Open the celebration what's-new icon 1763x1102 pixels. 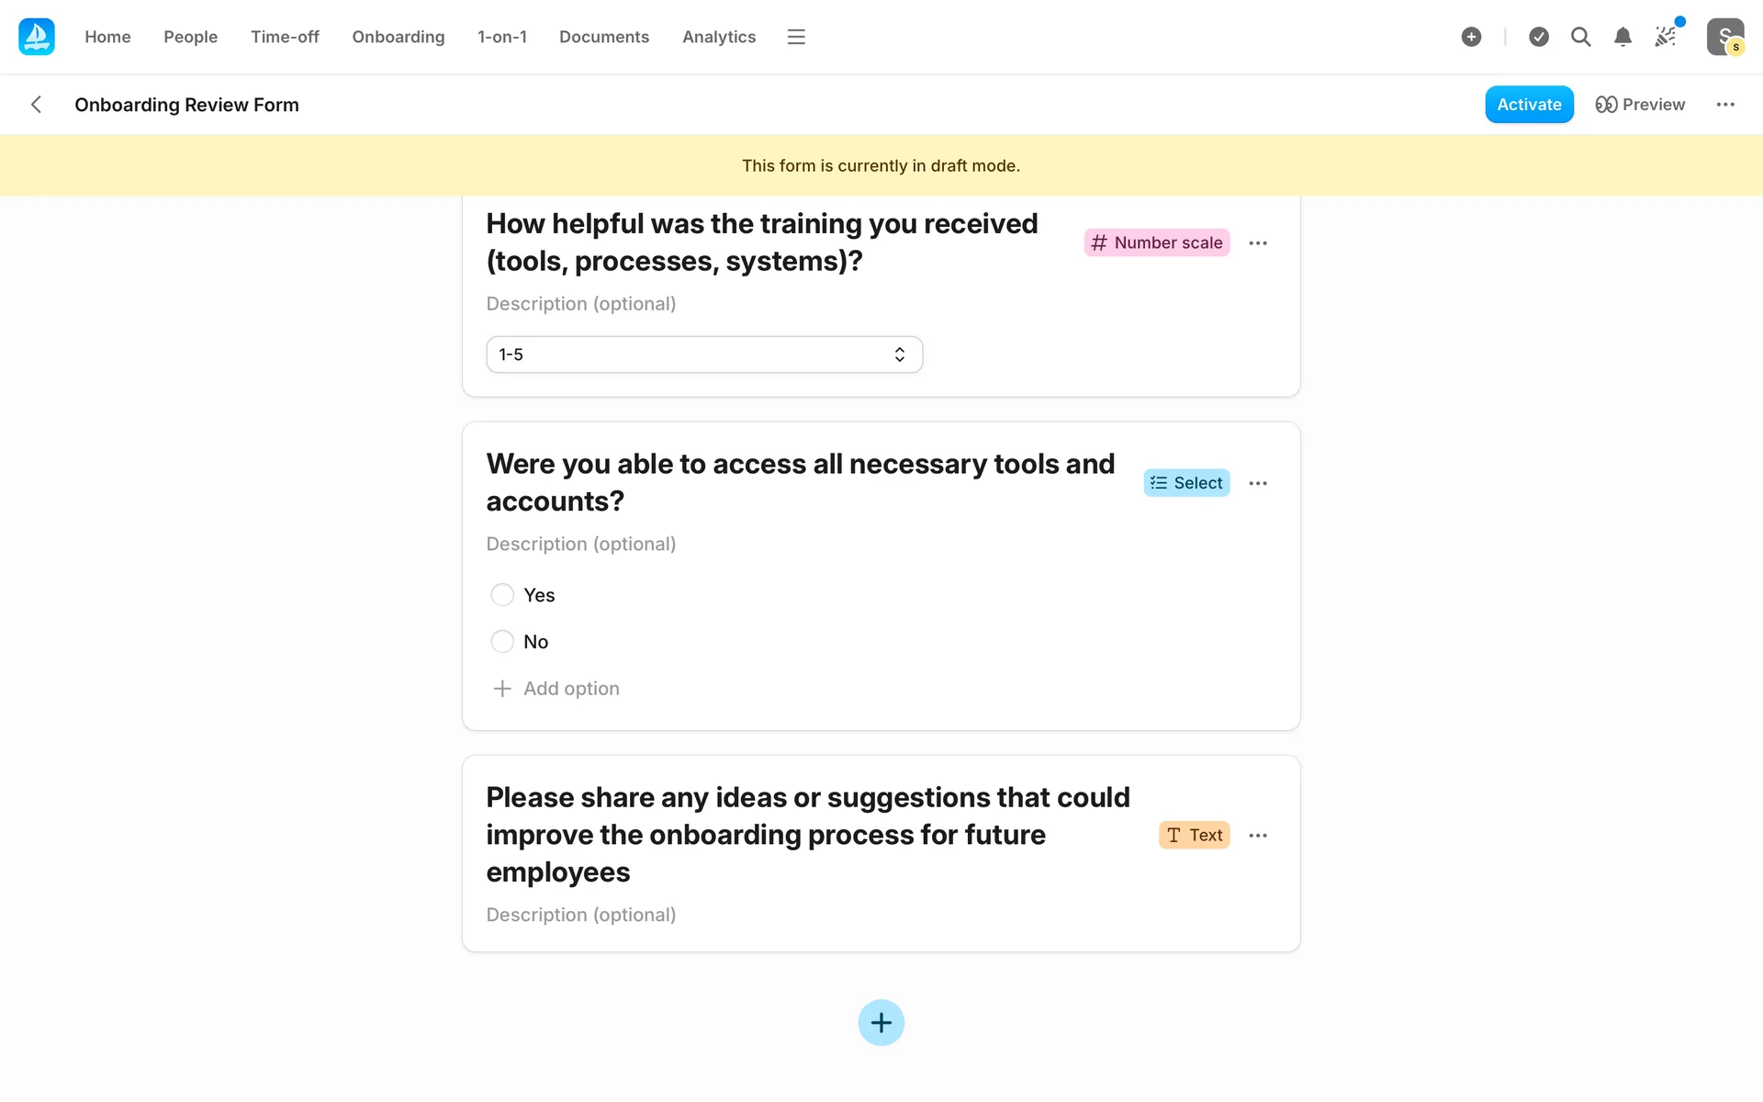[x=1666, y=37]
